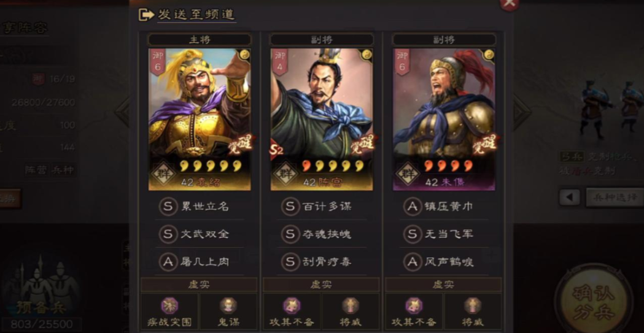Viewport: 644px width, 333px height.
Task: Close the formation popup with the X
Action: click(510, 3)
